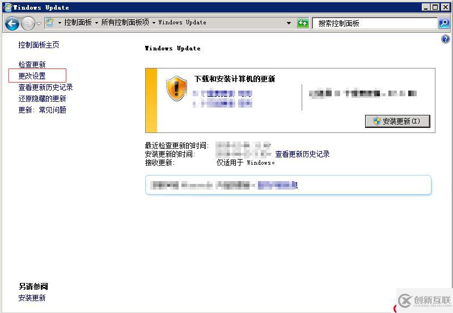Open the address bar history dropdown

(289, 23)
